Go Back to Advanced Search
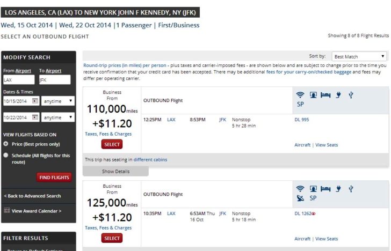The width and height of the screenshot is (391, 251). [x=32, y=196]
